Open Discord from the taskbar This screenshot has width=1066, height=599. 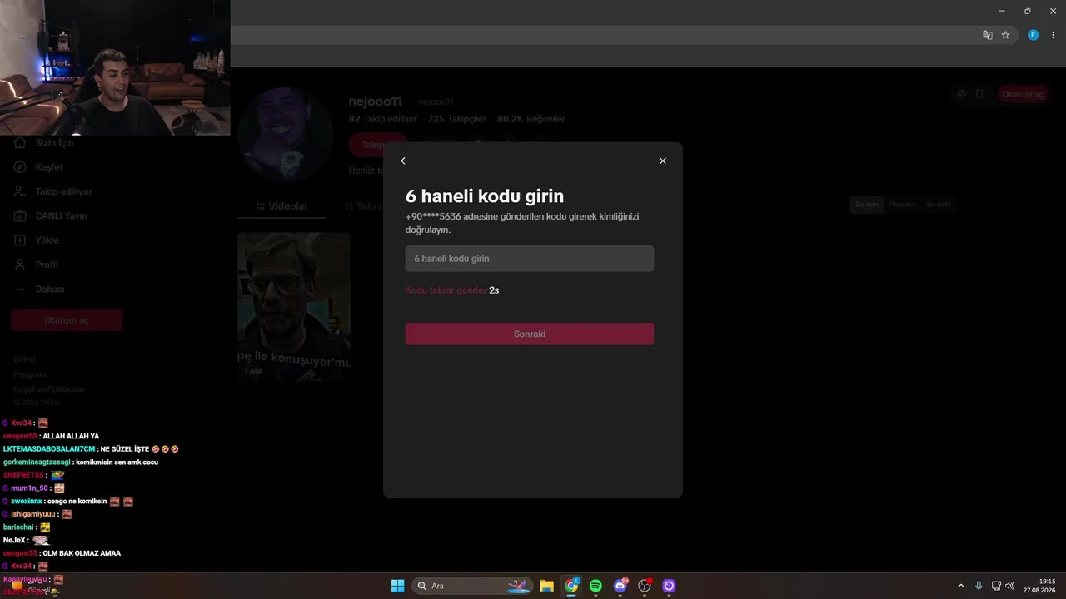coord(620,586)
